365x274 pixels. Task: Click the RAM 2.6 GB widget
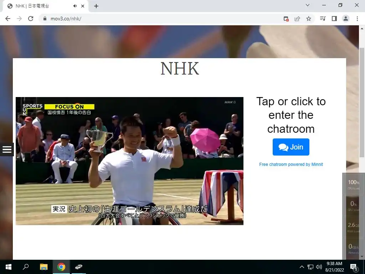(x=353, y=227)
